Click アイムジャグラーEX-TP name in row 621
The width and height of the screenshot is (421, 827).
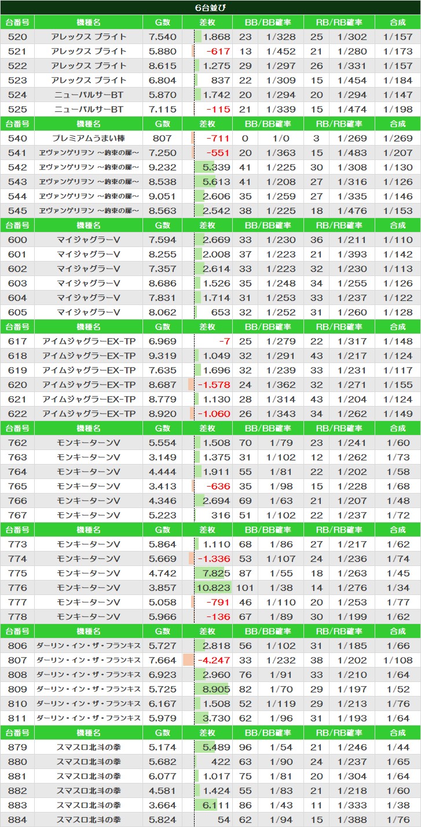(x=89, y=399)
